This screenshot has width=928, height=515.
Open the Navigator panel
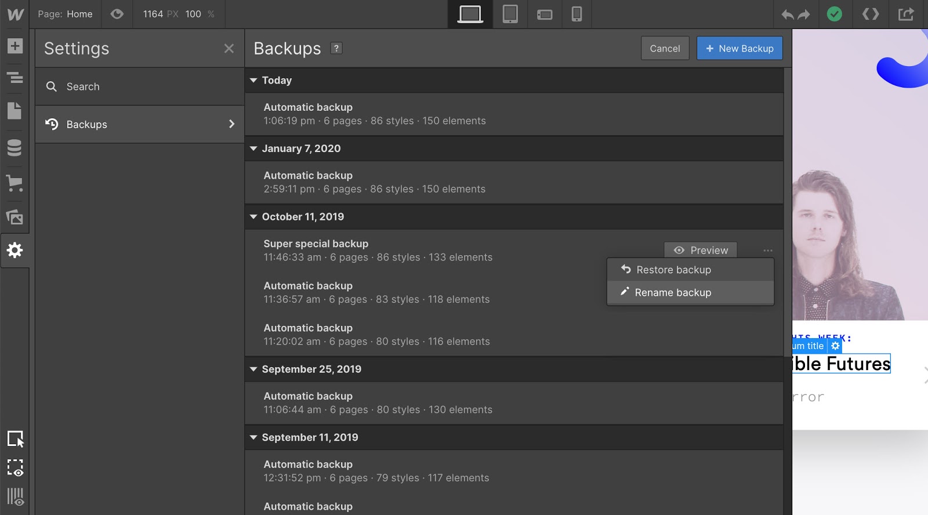[x=14, y=77]
